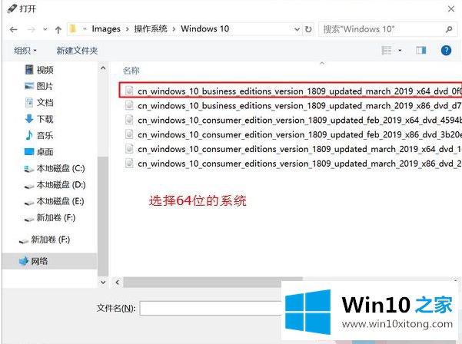Image resolution: width=462 pixels, height=344 pixels.
Task: Open 音乐 in the navigation pane
Action: pos(39,136)
